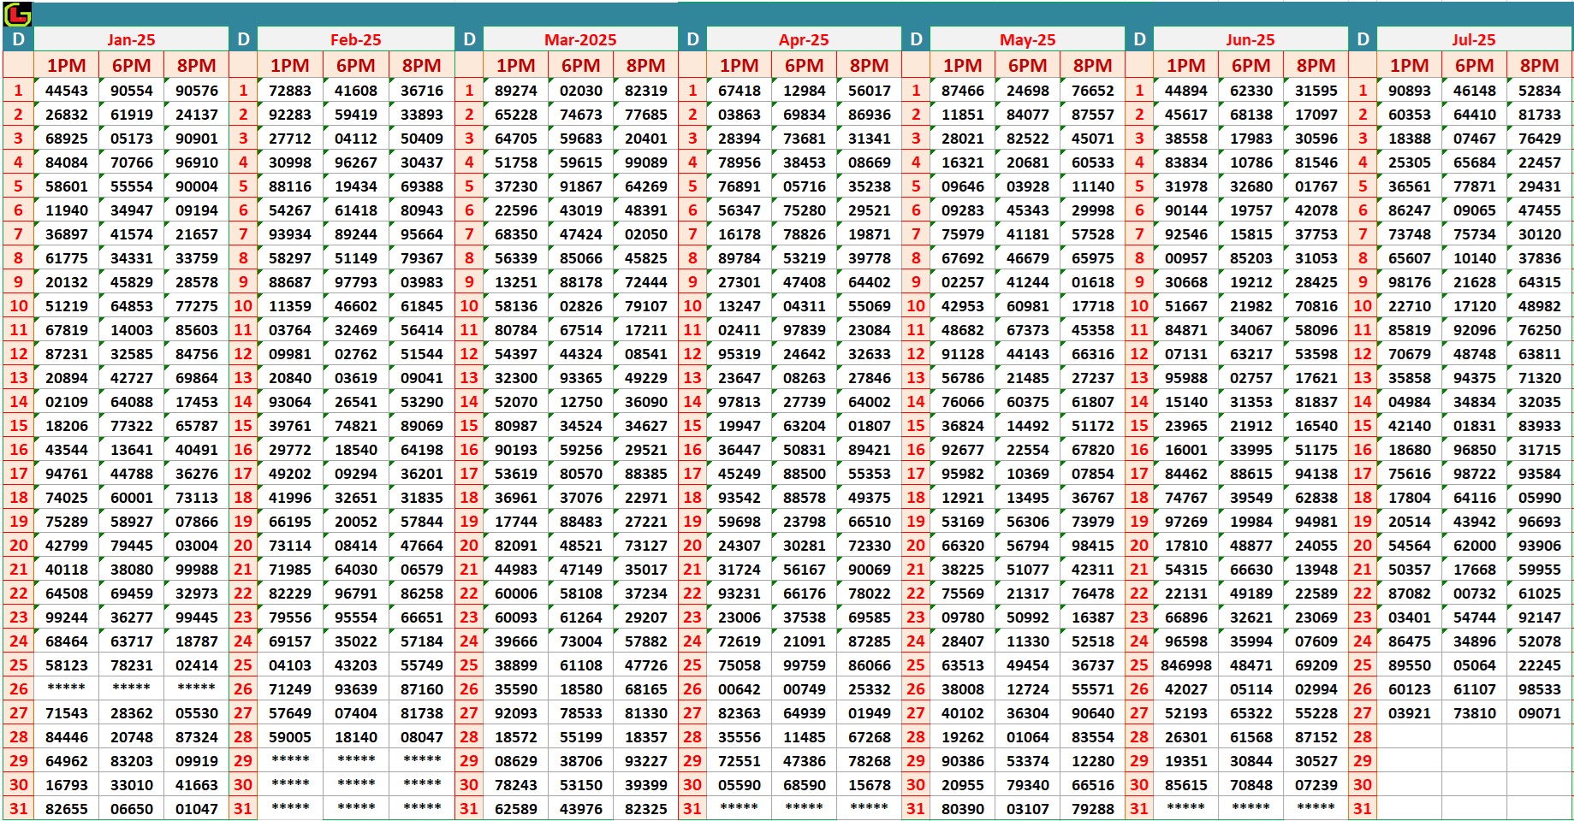The height and width of the screenshot is (821, 1574).
Task: Select the Feb-25 month header
Action: click(x=355, y=40)
